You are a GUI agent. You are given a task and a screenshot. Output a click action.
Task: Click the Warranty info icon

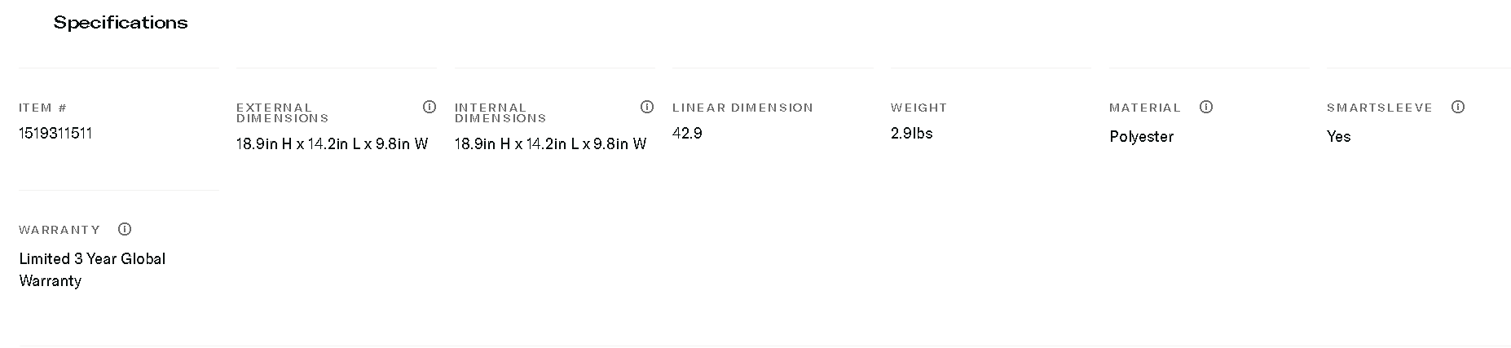[125, 229]
